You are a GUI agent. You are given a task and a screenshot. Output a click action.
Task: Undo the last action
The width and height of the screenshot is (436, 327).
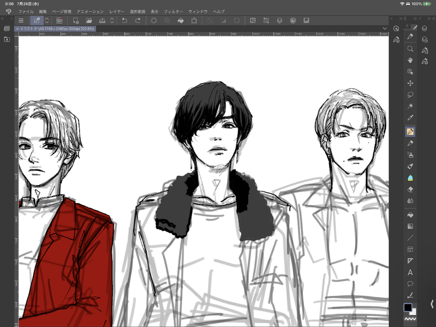(x=124, y=20)
